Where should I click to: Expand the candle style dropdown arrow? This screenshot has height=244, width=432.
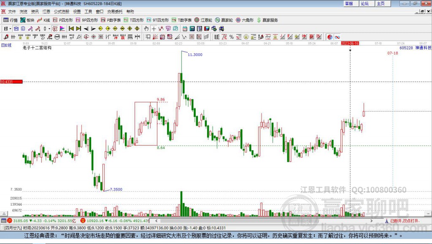point(49,29)
